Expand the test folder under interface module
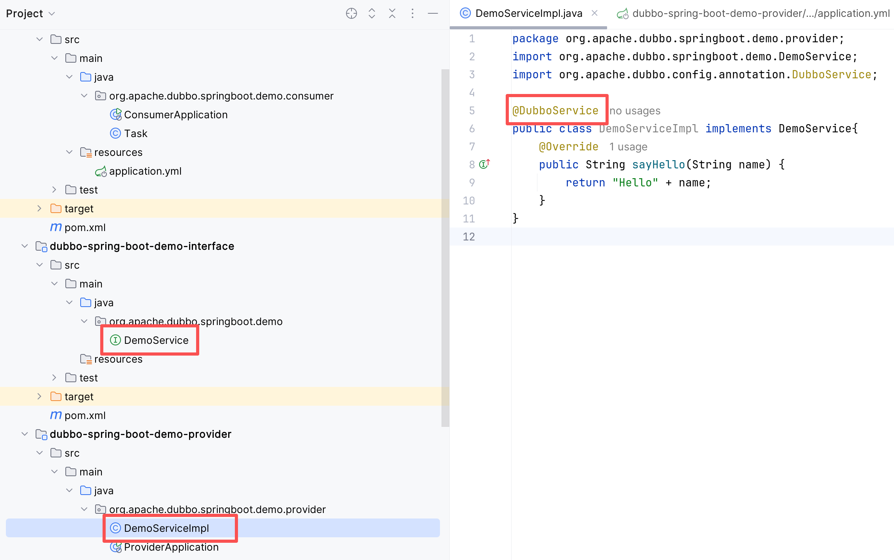The image size is (894, 560). (x=54, y=378)
